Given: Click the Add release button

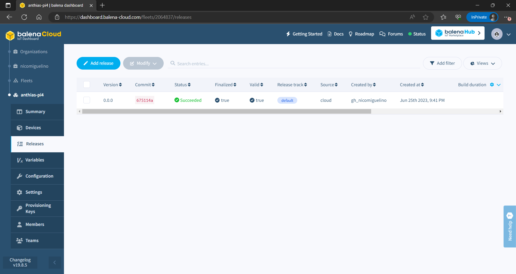Looking at the screenshot, I should pyautogui.click(x=98, y=63).
